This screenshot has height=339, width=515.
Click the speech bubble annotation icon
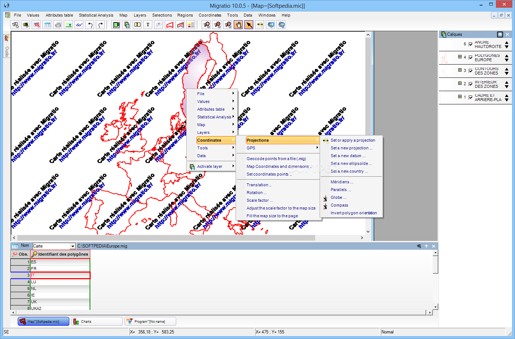tap(159, 25)
